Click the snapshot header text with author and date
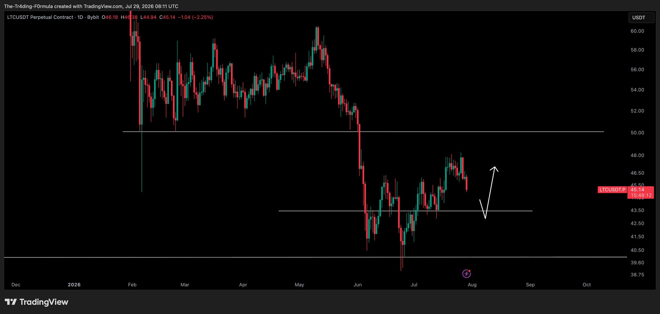This screenshot has width=660, height=314. point(91,6)
